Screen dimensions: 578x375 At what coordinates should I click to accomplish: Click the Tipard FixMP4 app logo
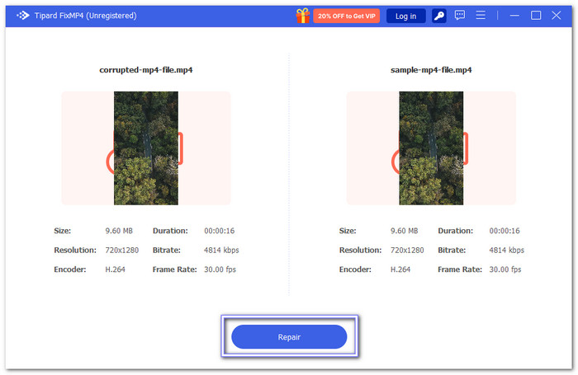point(23,16)
